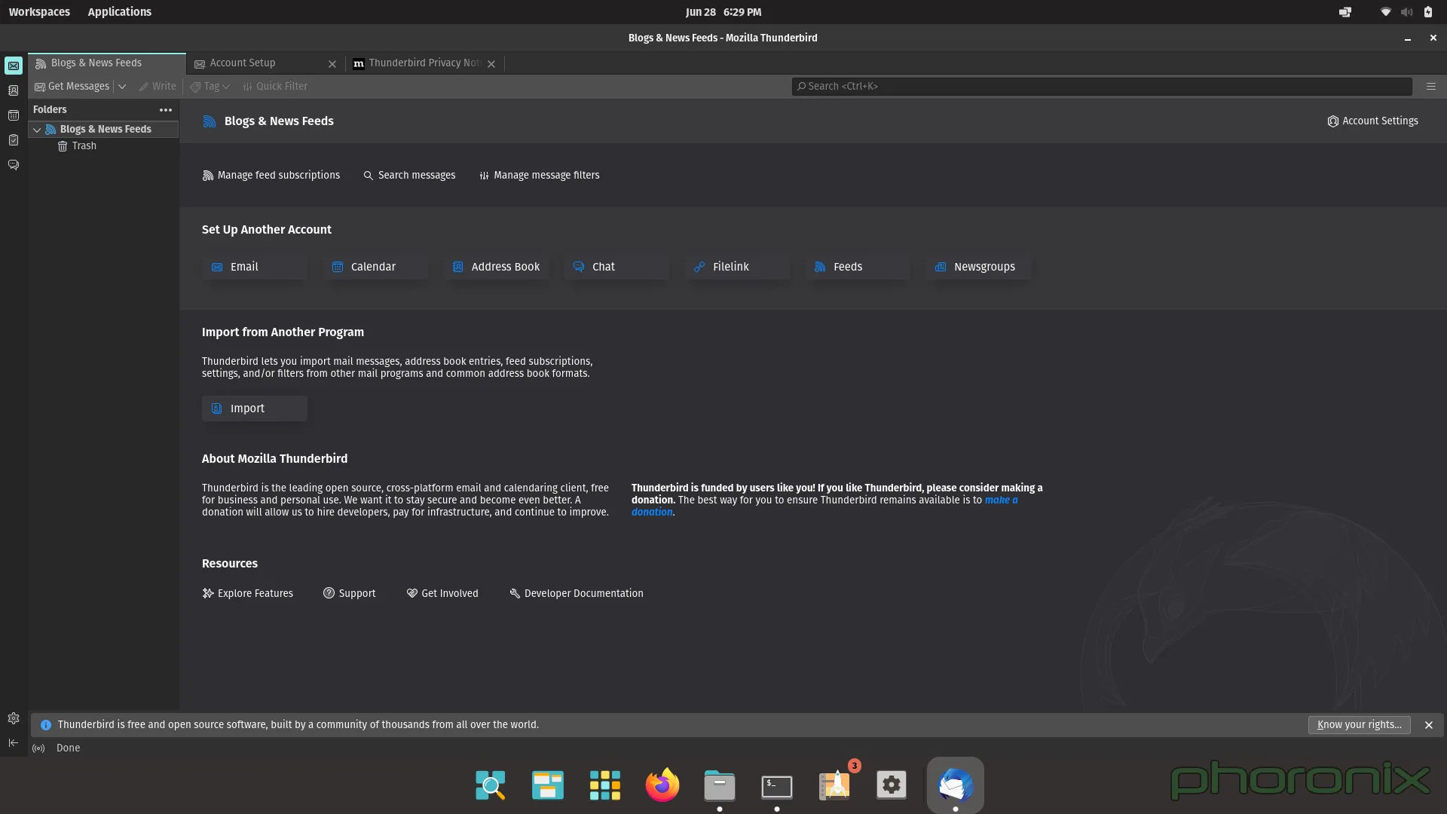The image size is (1447, 814).
Task: Focus the Search Ctrl+K field
Action: point(1102,87)
